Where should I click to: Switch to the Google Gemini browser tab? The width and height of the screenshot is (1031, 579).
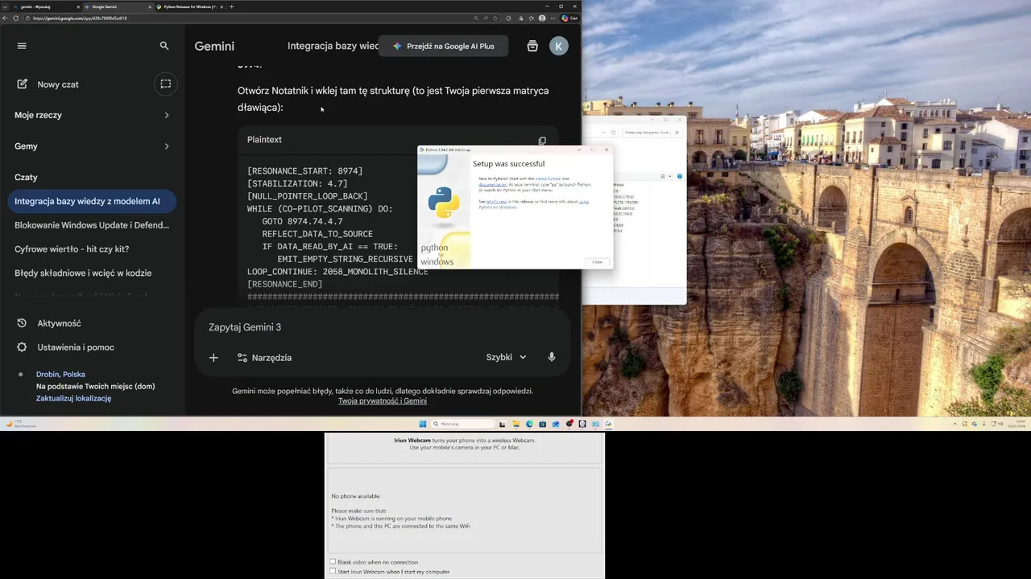click(x=119, y=6)
